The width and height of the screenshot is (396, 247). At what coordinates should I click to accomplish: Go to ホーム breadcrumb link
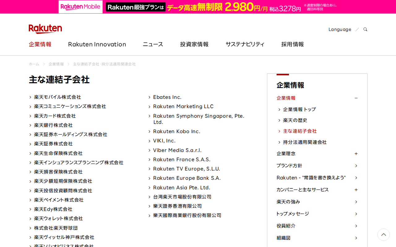point(34,64)
